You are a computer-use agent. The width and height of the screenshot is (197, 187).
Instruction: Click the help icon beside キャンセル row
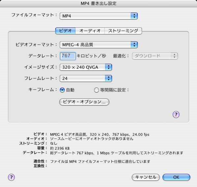coord(11,177)
